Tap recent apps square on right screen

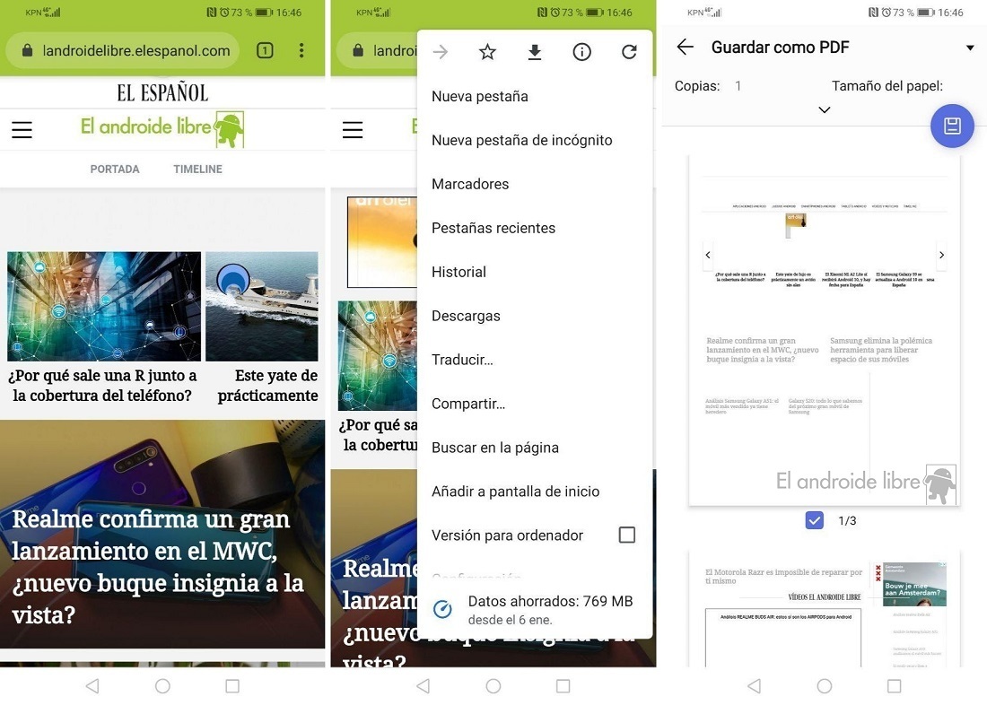(894, 685)
